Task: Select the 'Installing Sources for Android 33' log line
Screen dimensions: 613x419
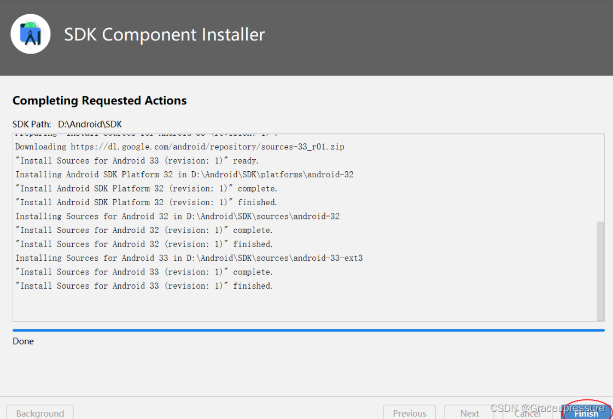Action: 189,258
